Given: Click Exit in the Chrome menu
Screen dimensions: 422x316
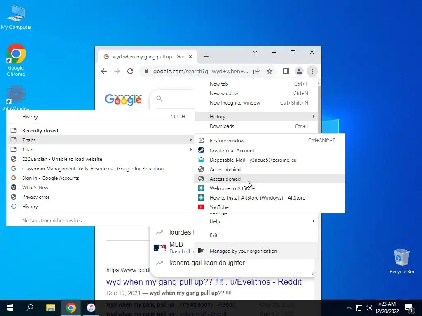Looking at the screenshot, I should (256, 235).
